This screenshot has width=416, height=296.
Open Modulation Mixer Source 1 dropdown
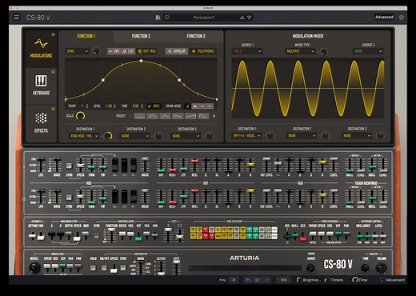tap(247, 51)
